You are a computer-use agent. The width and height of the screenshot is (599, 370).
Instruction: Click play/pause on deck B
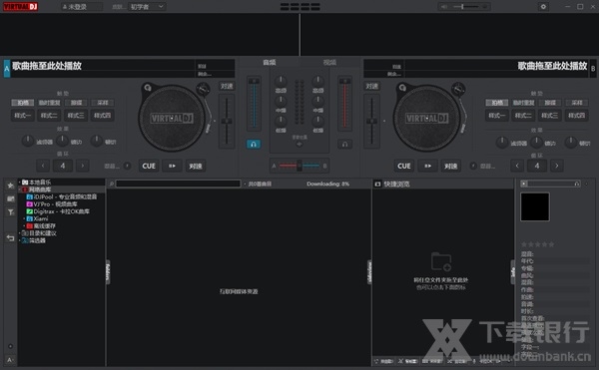pyautogui.click(x=427, y=166)
